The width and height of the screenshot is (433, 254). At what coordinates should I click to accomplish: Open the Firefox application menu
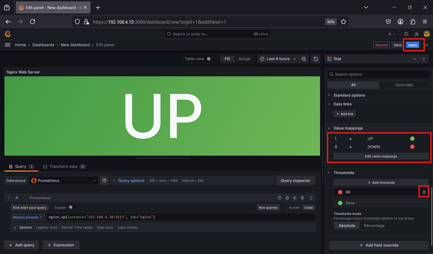425,22
